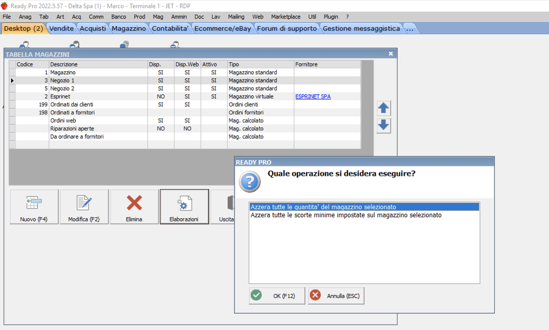Open the Marketplace menu
This screenshot has height=330, width=549.
click(285, 17)
